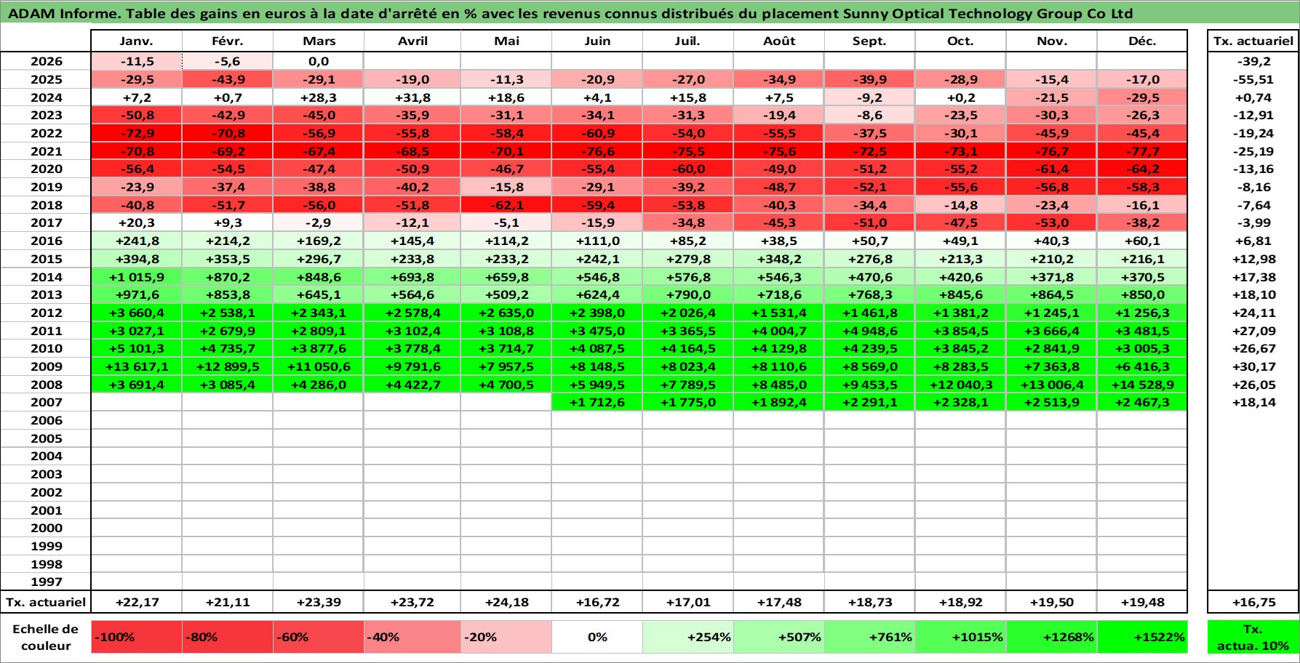Image resolution: width=1300 pixels, height=663 pixels.
Task: Click the cell showing +8 569,0
Action: tap(869, 366)
